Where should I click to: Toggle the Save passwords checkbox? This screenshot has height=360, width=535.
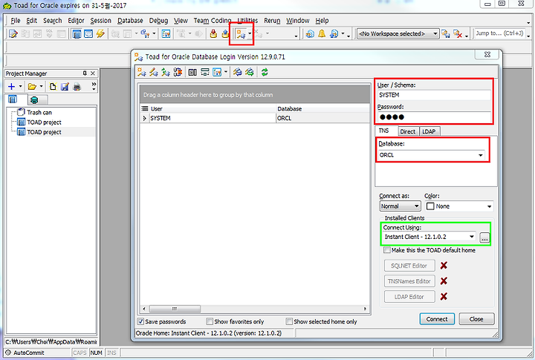click(x=140, y=321)
